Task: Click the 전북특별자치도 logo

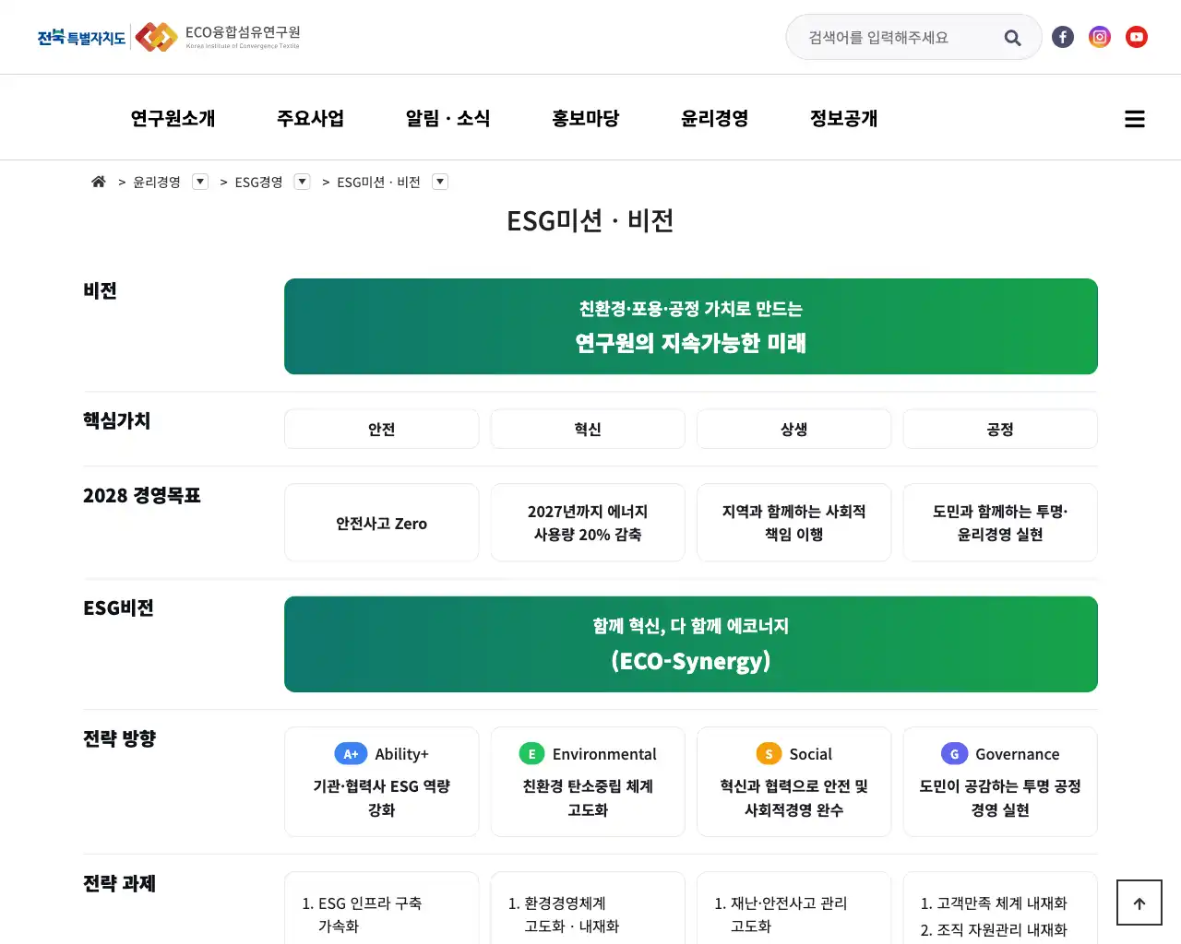Action: pyautogui.click(x=81, y=37)
